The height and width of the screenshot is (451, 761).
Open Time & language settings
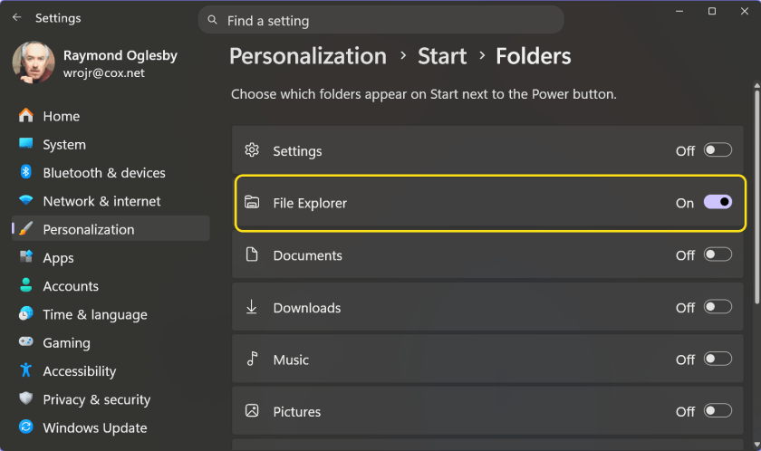(x=111, y=315)
